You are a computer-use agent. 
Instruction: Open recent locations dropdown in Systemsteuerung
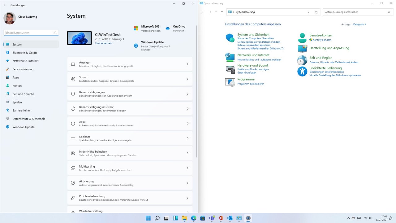tap(216, 12)
